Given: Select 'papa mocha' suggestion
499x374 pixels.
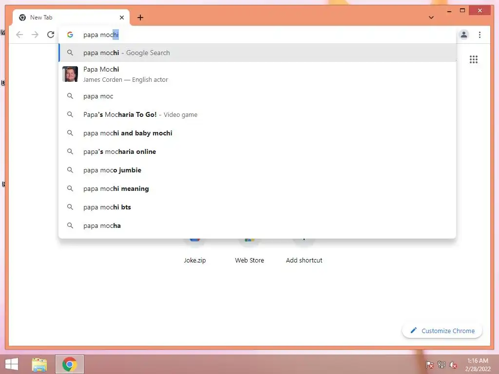Looking at the screenshot, I should pyautogui.click(x=257, y=225).
